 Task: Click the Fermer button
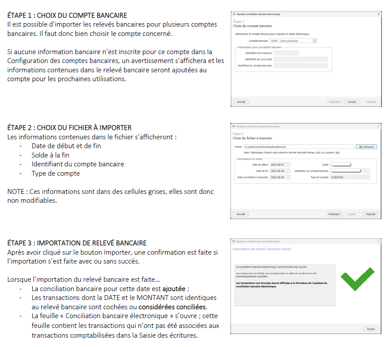coord(371,329)
